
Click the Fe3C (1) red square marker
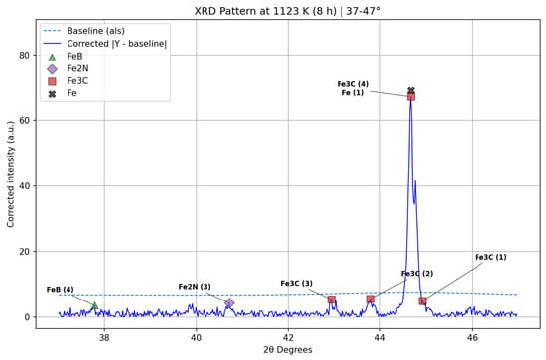coord(422,301)
